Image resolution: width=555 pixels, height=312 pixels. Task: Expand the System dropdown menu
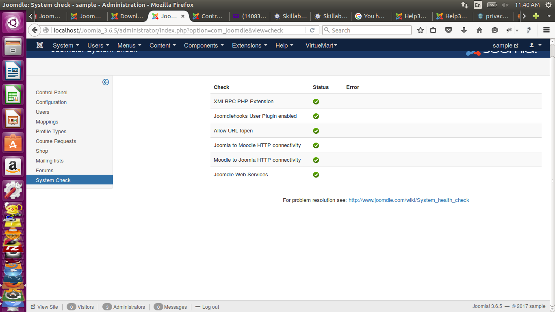(x=65, y=45)
